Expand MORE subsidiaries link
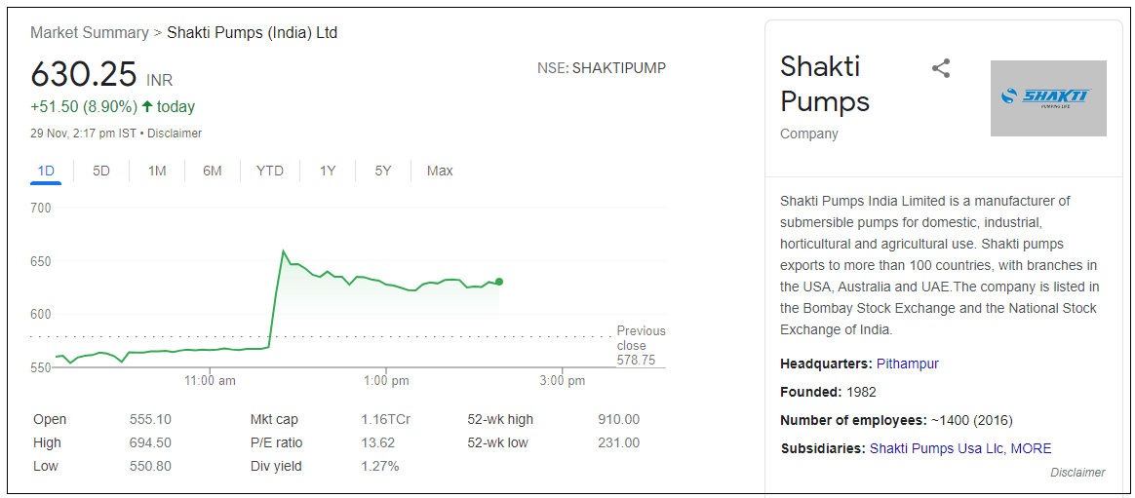 (x=1031, y=448)
